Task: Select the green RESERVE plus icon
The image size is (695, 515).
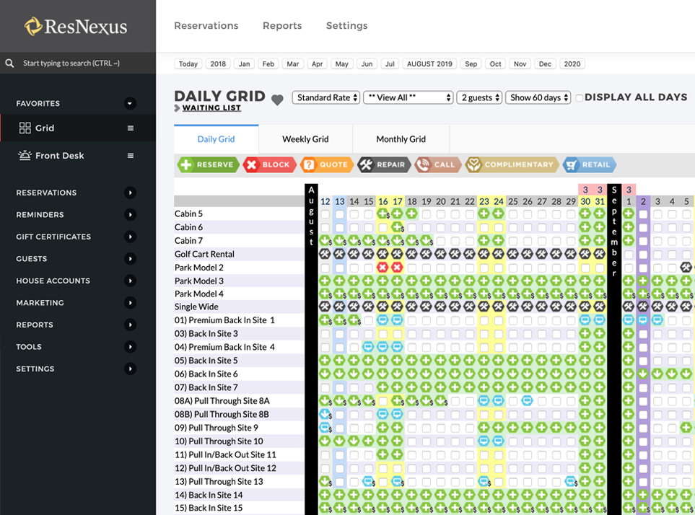Action: [x=186, y=164]
